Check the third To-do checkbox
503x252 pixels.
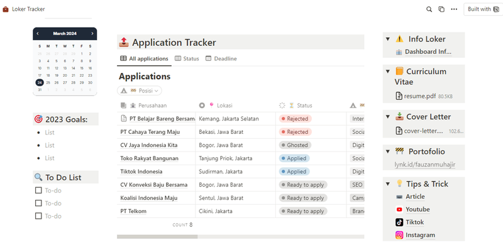pos(38,216)
